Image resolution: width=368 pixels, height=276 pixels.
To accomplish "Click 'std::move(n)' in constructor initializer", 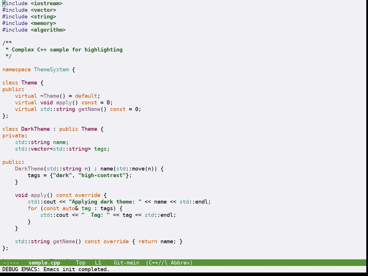I will point(135,169).
